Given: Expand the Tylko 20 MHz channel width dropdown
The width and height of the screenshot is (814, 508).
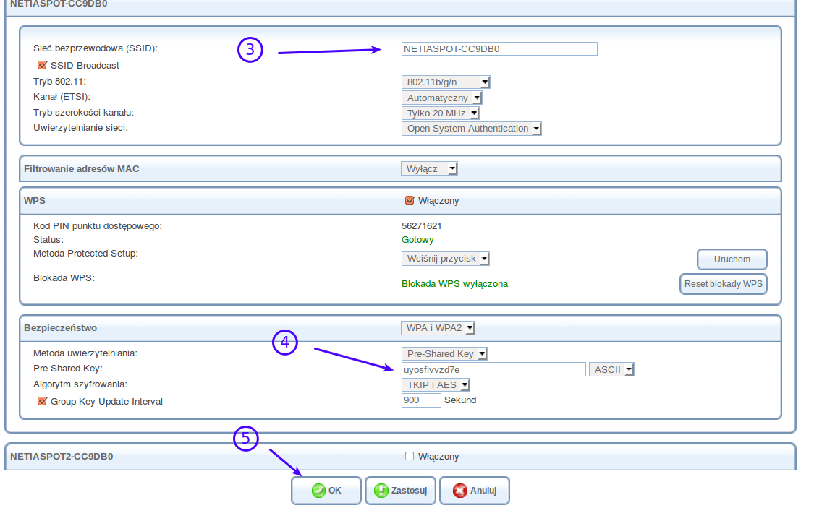Looking at the screenshot, I should tap(441, 113).
